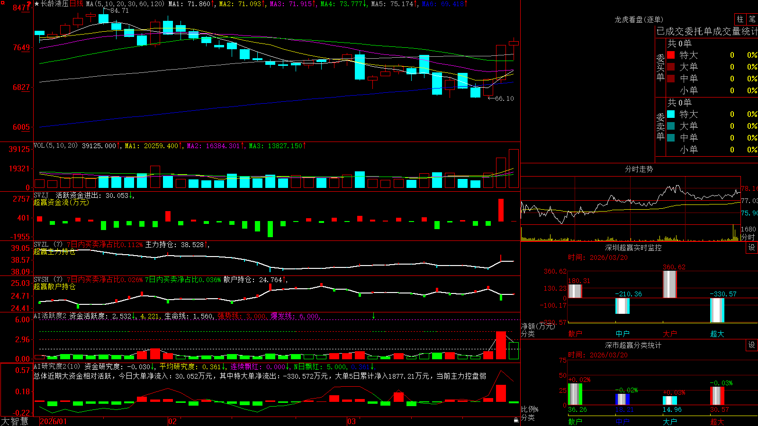Click the 7649 price axis label

pos(21,48)
